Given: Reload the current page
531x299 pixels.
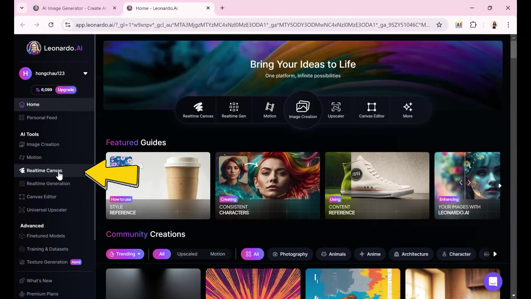Looking at the screenshot, I should click(51, 25).
